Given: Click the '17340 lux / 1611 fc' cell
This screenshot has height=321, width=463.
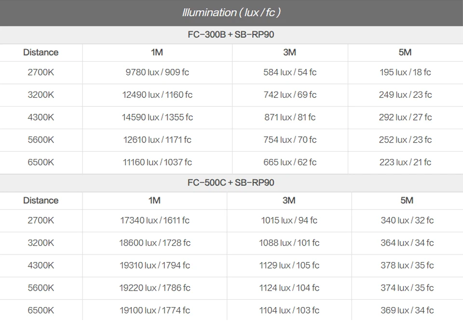Looking at the screenshot, I should click(x=155, y=220).
